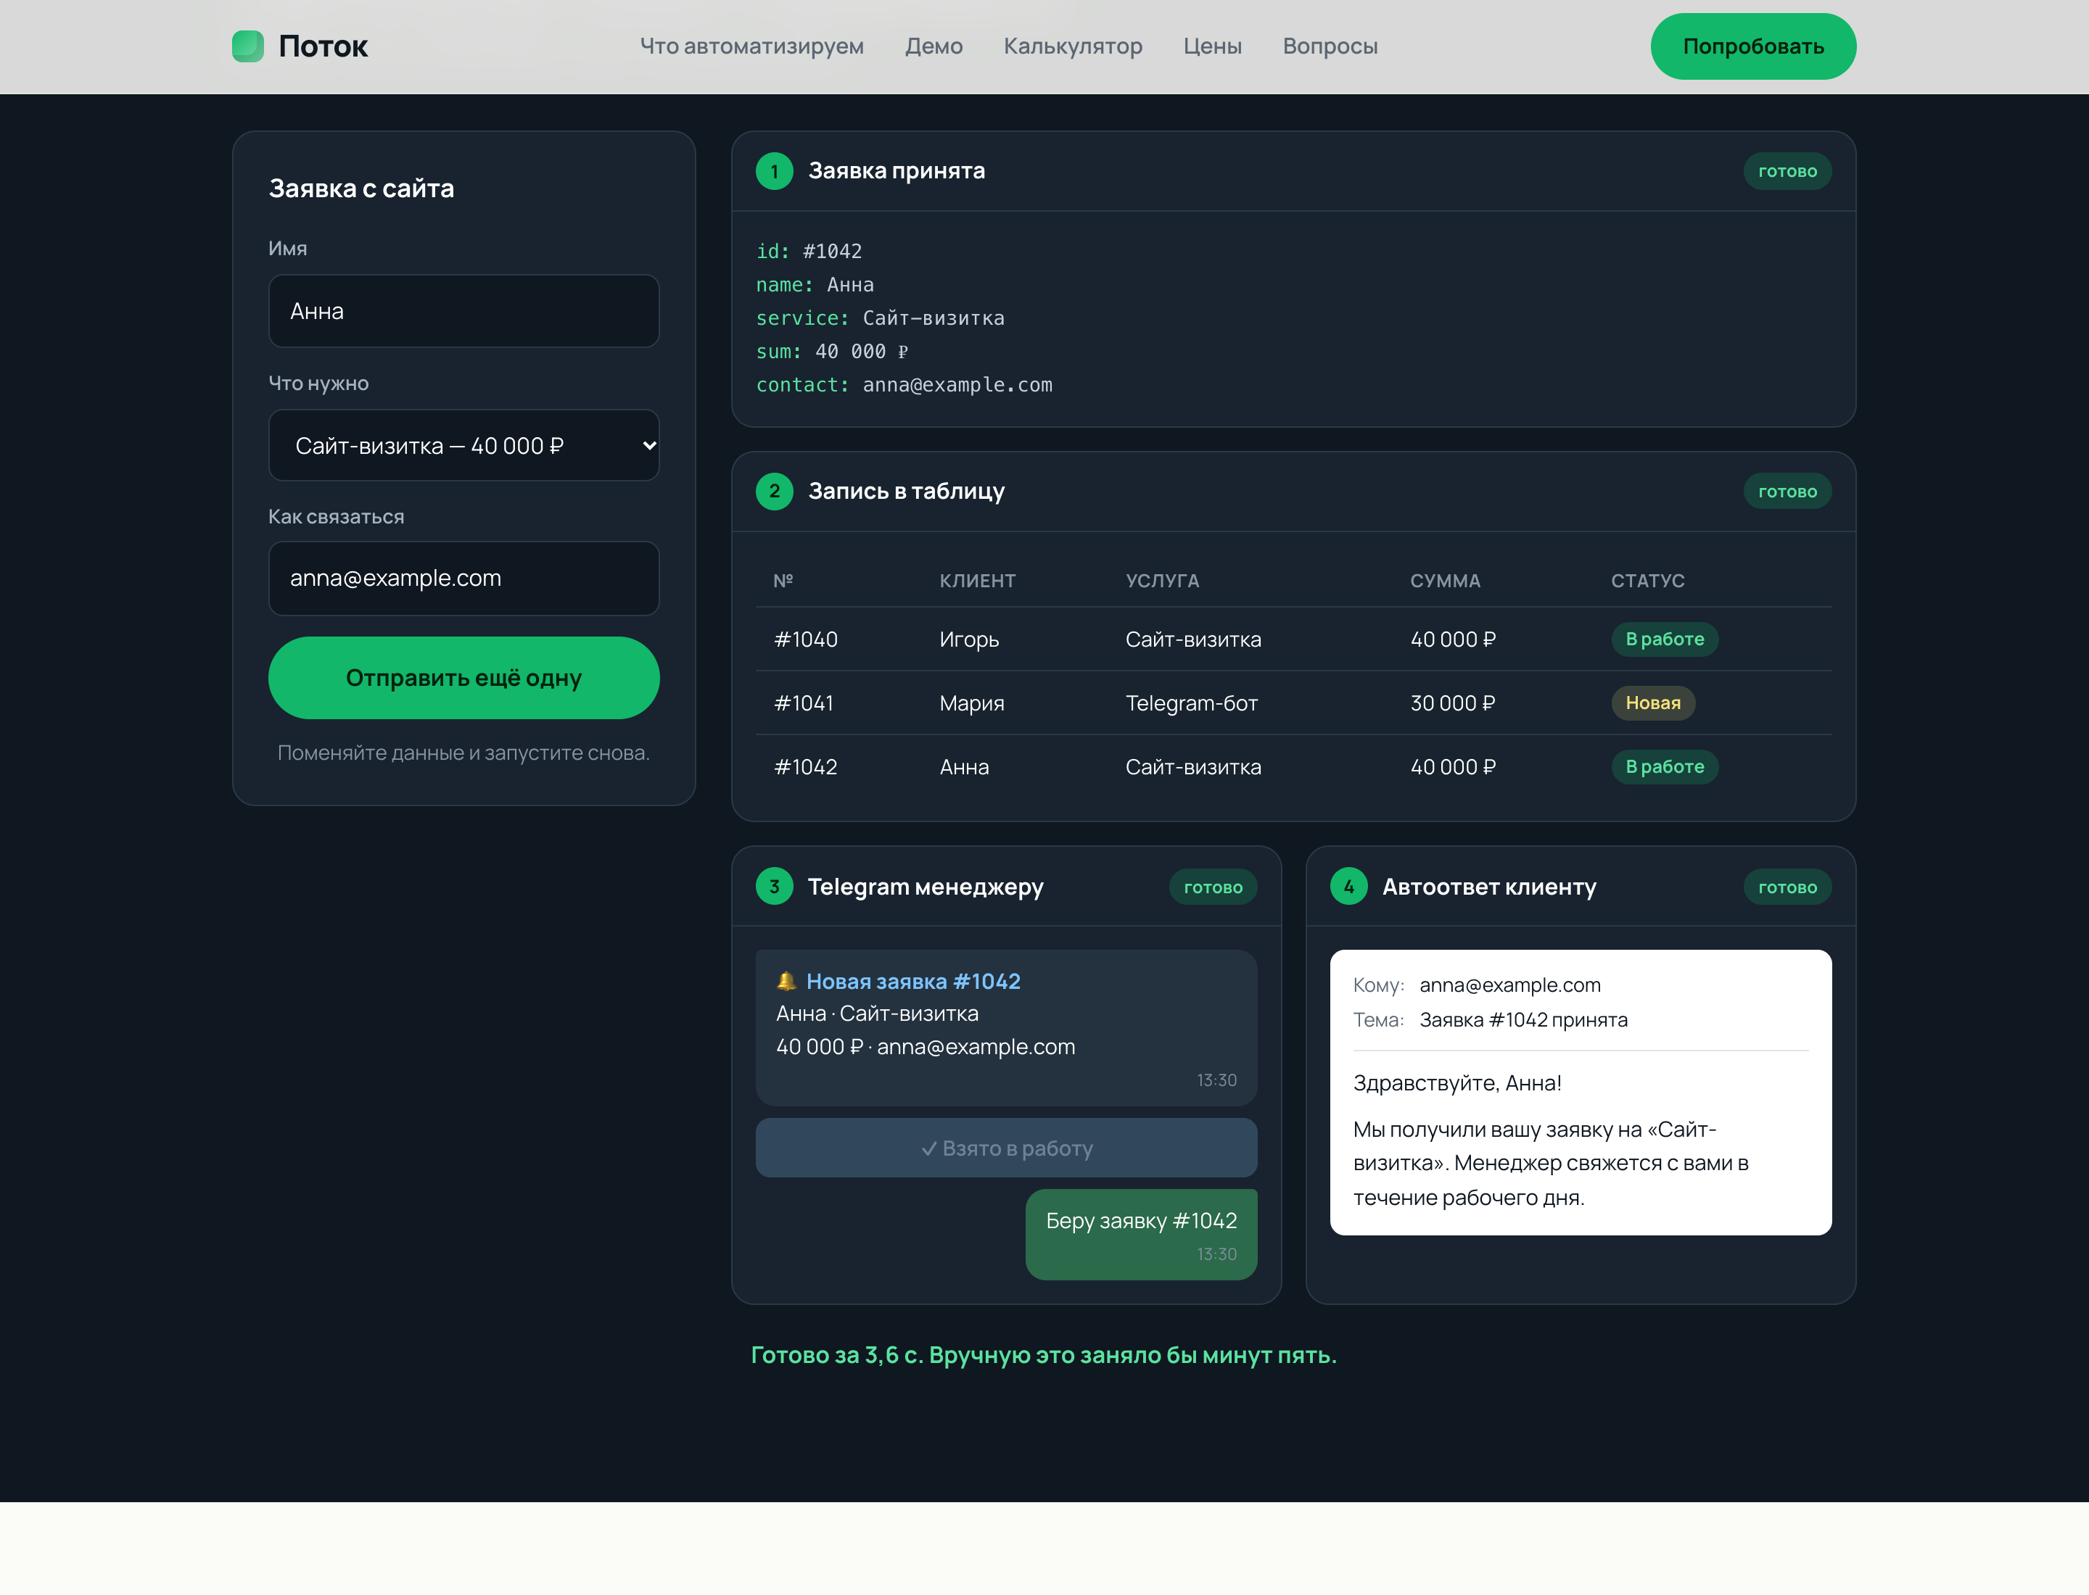Image resolution: width=2089 pixels, height=1595 pixels.
Task: Navigate to Цены in the header
Action: pos(1212,46)
